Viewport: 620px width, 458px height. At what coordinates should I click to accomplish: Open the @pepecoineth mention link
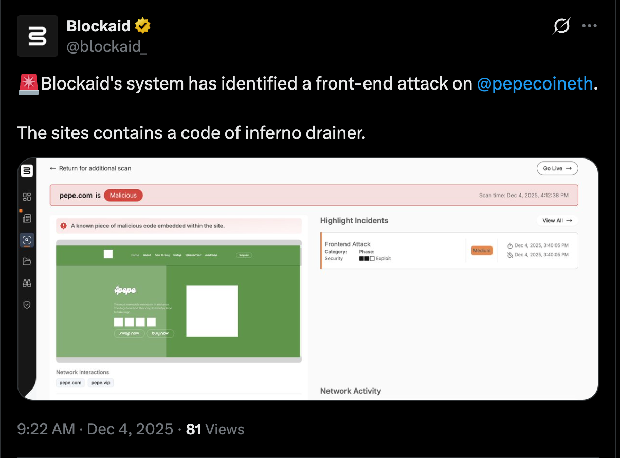[535, 83]
